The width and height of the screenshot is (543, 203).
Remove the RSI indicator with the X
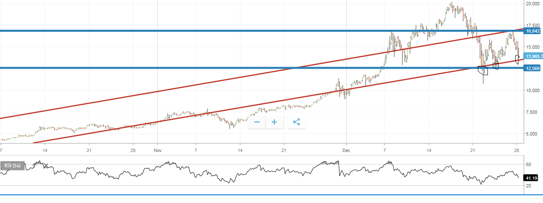46,166
